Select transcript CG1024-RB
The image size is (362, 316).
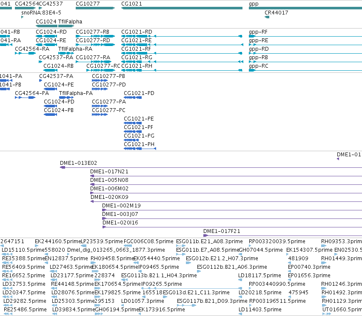click(59, 66)
